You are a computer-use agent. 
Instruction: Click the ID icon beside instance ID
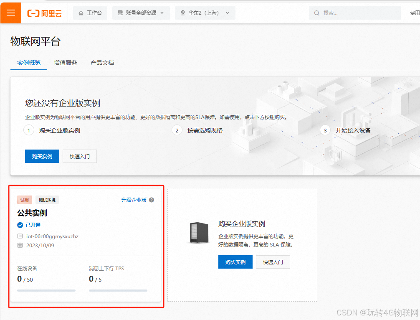(x=20, y=236)
